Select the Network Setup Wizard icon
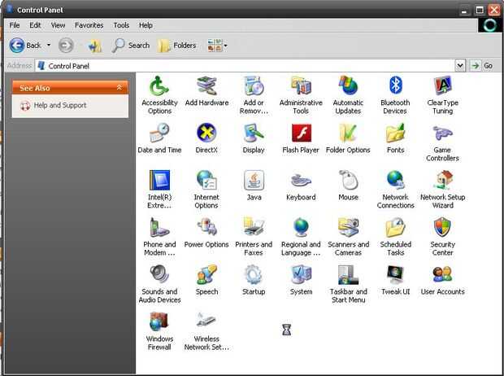This screenshot has width=504, height=376. point(442,181)
